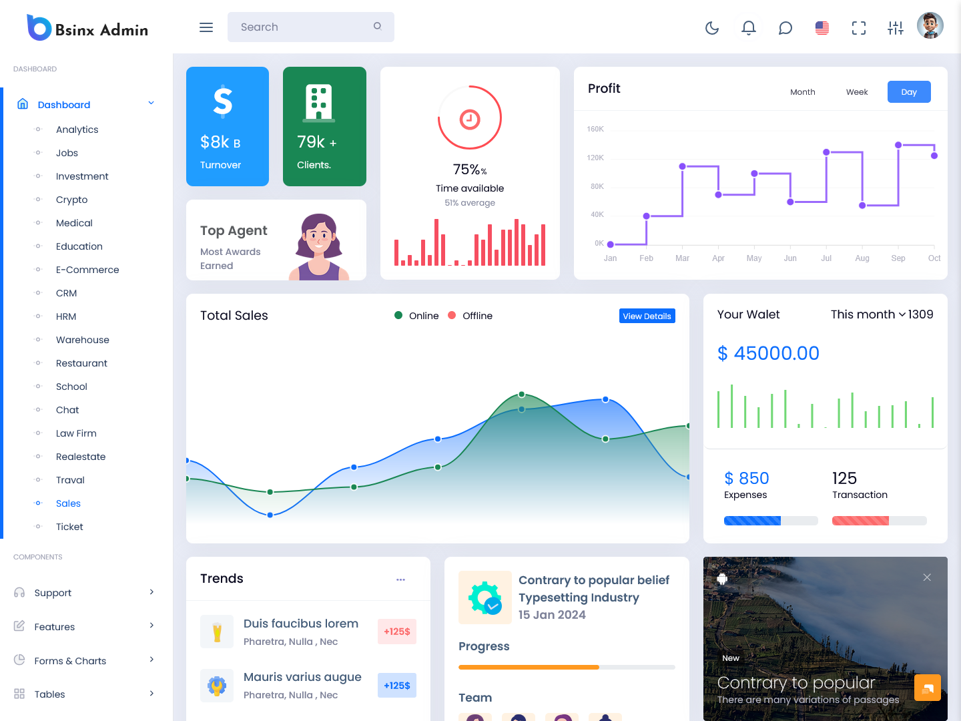Open the US flag language selector
The image size is (961, 721).
coord(822,27)
